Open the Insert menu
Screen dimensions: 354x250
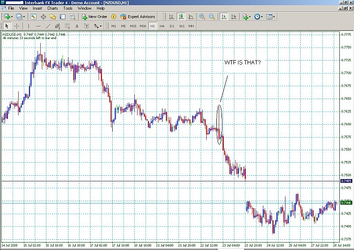click(37, 9)
